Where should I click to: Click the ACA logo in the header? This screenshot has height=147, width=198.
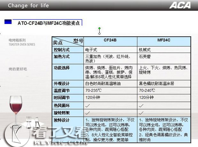tap(180, 5)
